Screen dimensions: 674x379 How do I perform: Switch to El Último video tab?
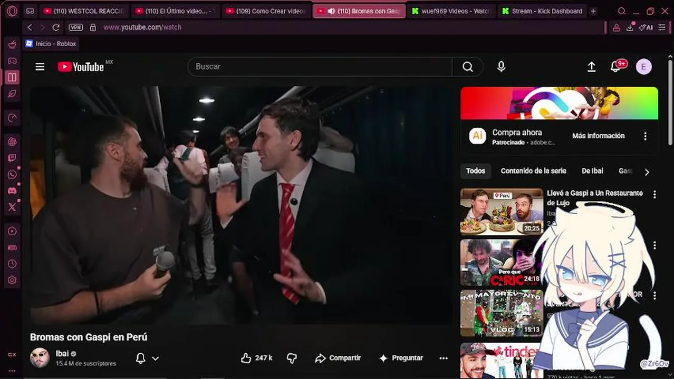point(176,11)
